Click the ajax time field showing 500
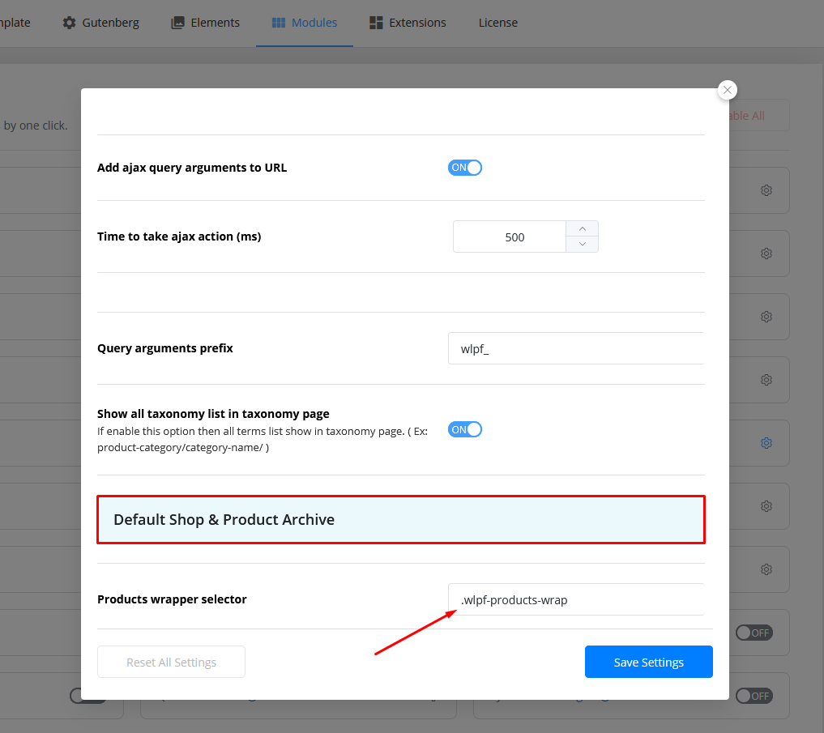Viewport: 824px width, 733px height. (x=510, y=237)
